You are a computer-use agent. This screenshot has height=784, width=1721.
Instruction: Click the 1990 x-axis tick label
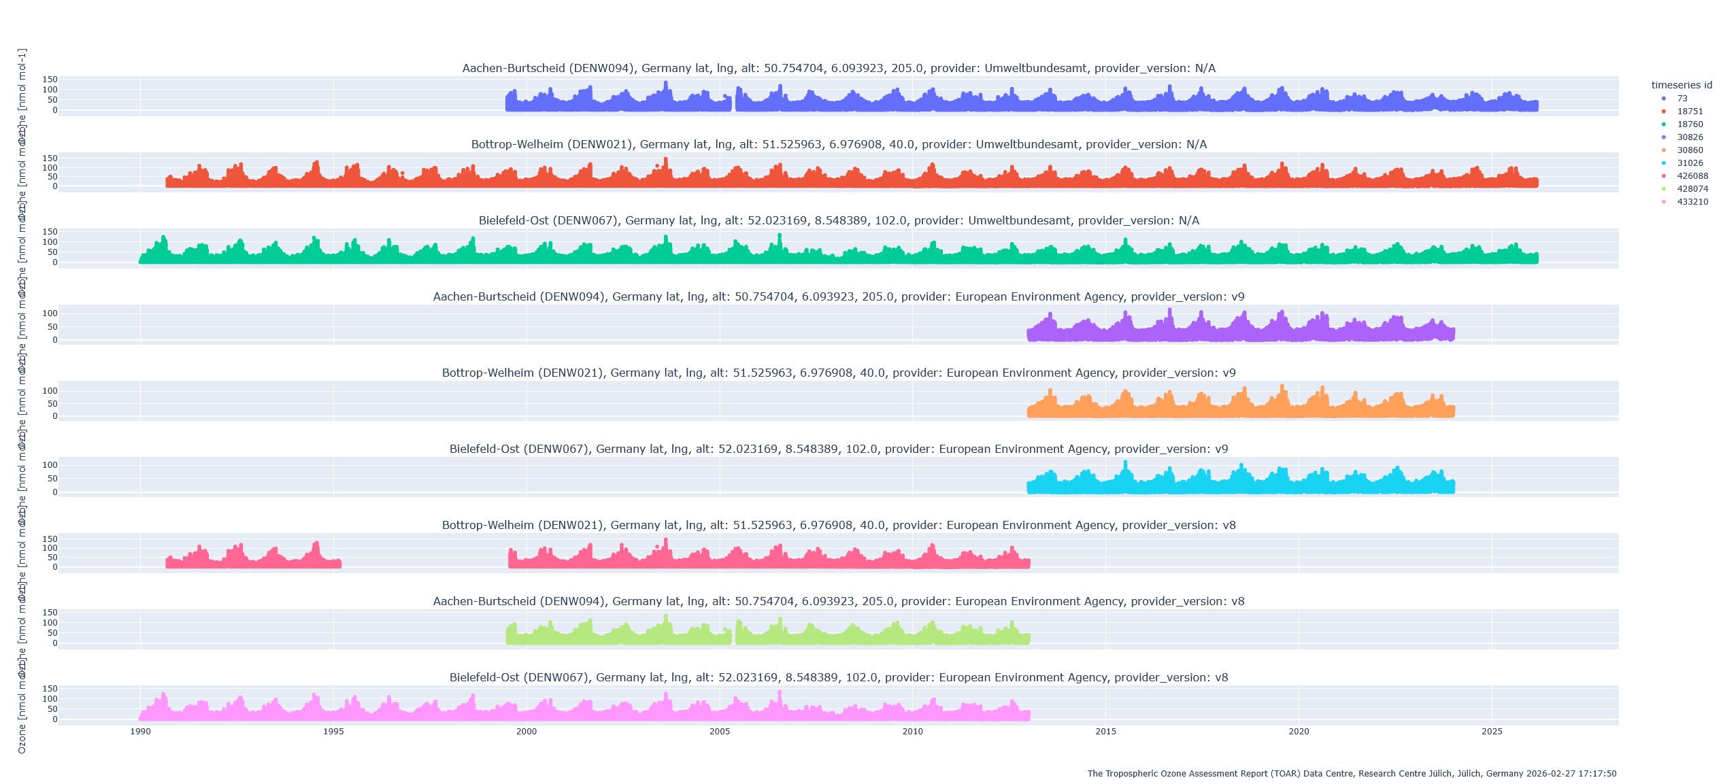(140, 732)
